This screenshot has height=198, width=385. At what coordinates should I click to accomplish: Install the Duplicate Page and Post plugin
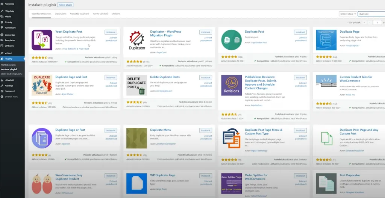pos(111,77)
